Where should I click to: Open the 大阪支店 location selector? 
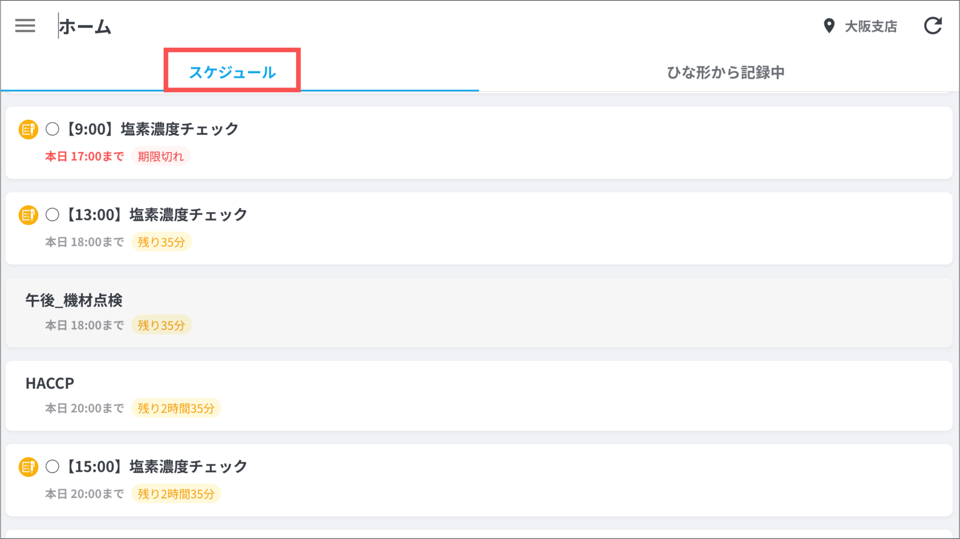tap(870, 26)
